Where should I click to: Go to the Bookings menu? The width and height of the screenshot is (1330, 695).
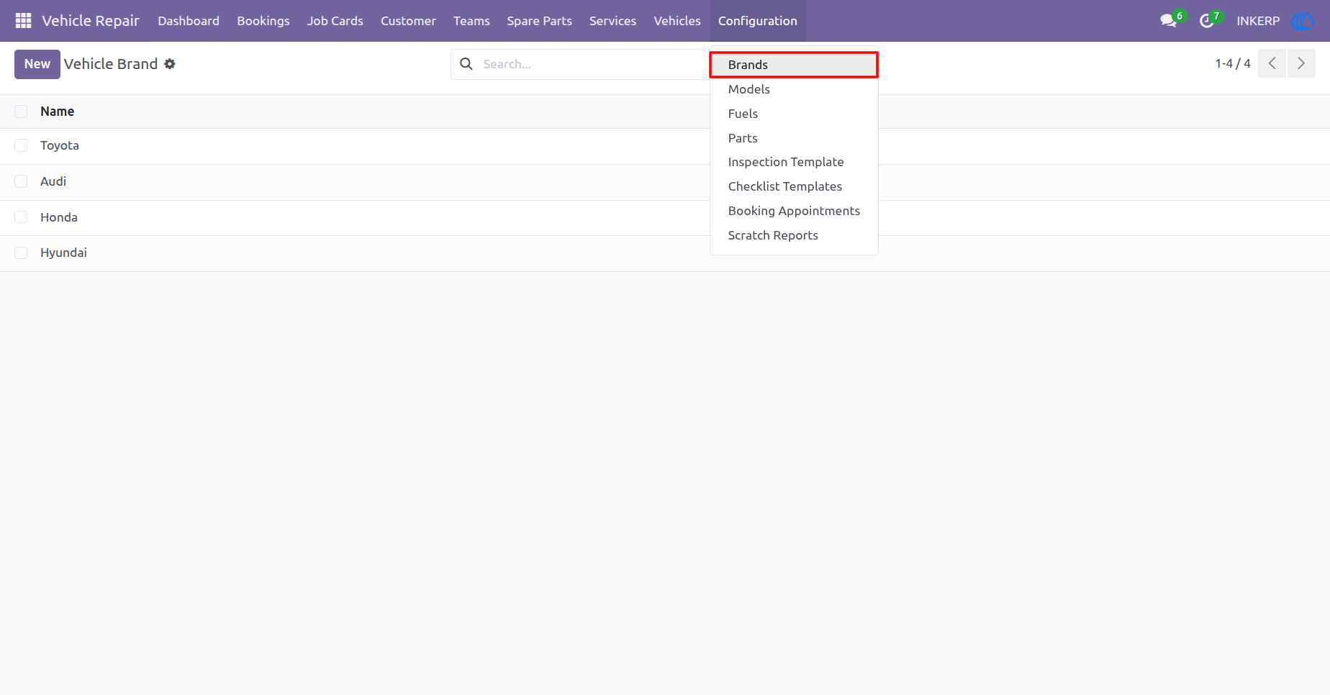coord(263,21)
